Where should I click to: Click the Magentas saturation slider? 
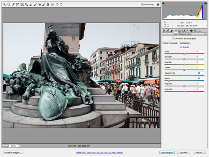pyautogui.click(x=184, y=92)
